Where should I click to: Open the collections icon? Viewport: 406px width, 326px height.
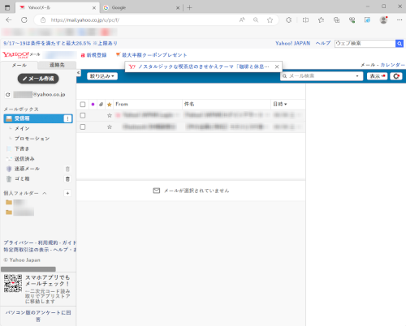tap(336, 19)
